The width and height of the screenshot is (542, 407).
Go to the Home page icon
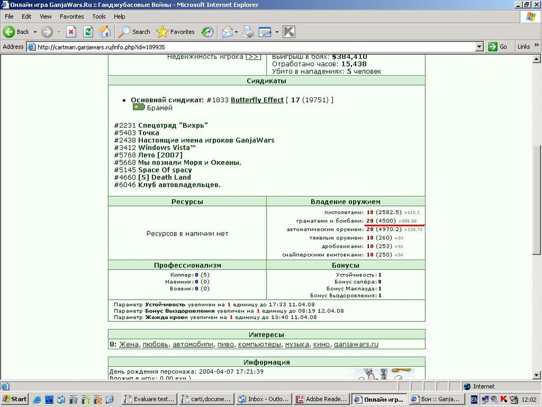pos(105,32)
